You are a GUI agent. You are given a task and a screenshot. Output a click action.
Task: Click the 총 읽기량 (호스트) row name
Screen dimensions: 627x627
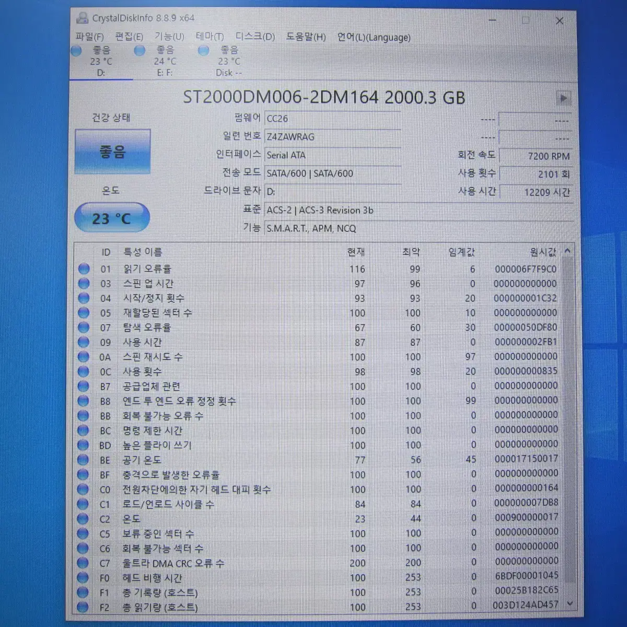(x=160, y=607)
